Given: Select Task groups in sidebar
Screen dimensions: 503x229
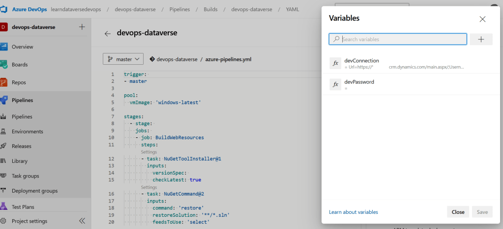Looking at the screenshot, I should (x=26, y=176).
